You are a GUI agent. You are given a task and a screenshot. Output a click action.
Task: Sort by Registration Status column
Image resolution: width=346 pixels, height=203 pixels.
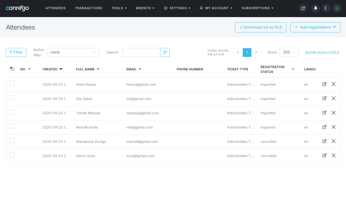pos(277,69)
